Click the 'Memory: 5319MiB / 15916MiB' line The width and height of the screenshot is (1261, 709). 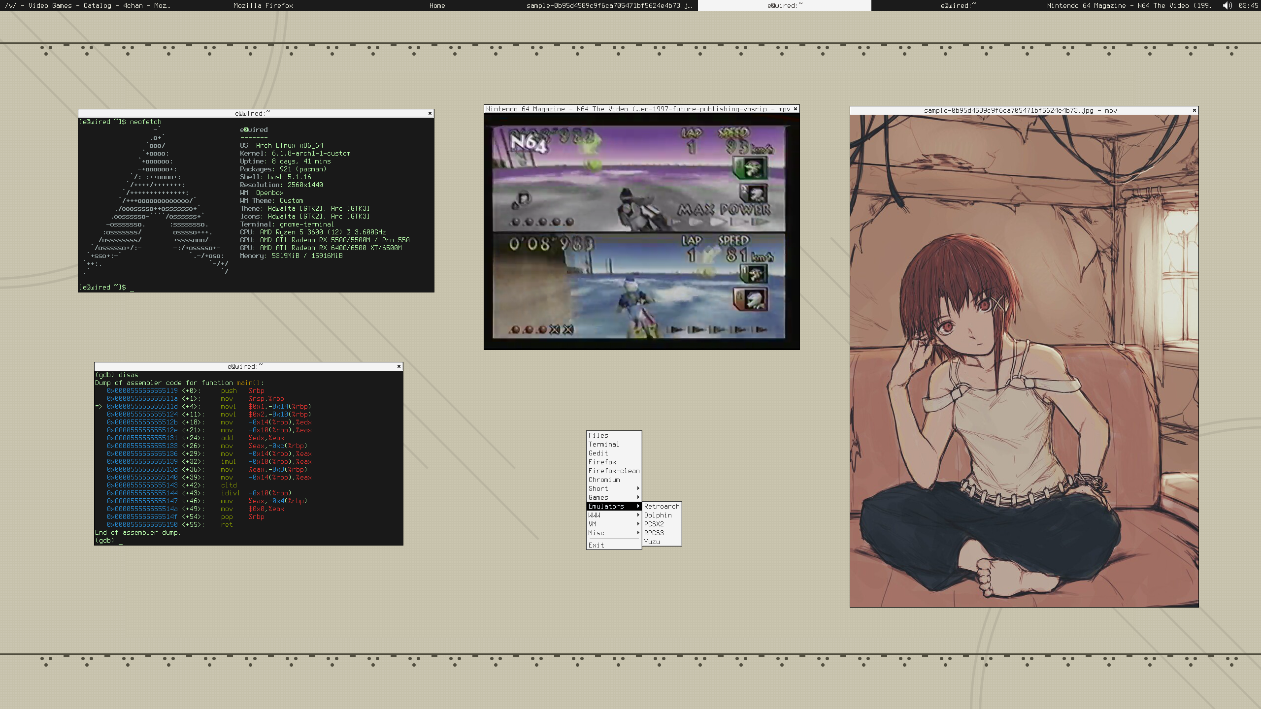pos(291,256)
